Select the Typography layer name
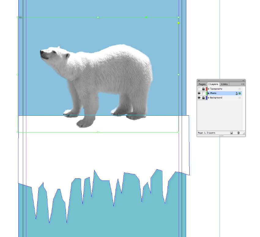This screenshot has width=260, height=237. click(x=216, y=89)
